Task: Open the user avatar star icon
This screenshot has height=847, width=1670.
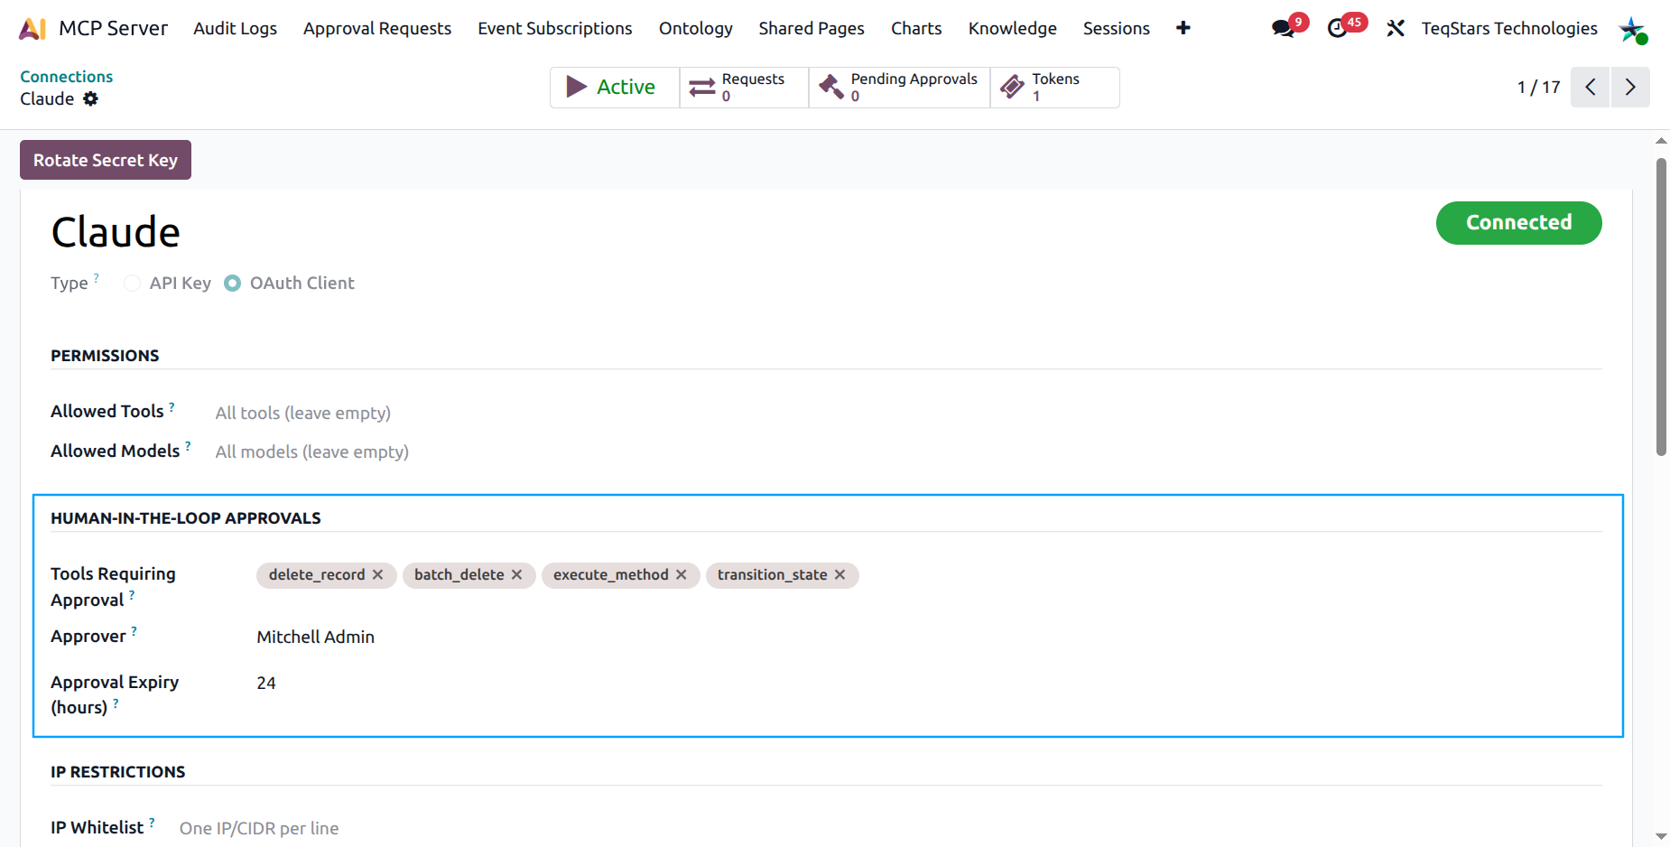Action: [1632, 29]
